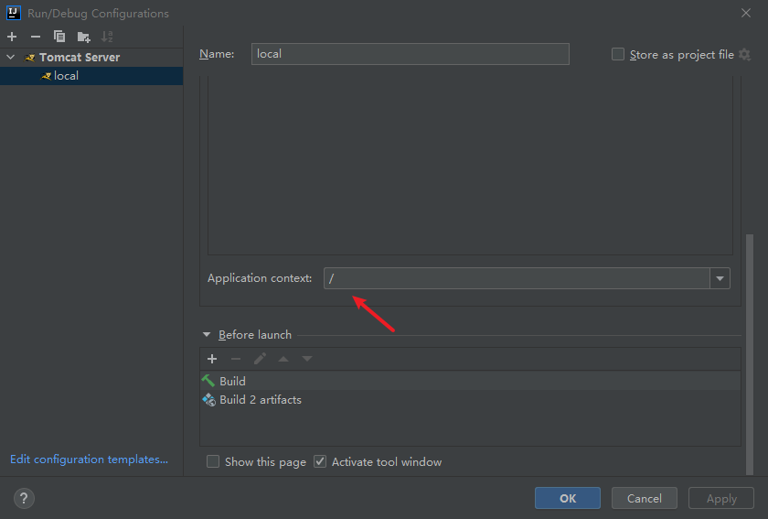Click the Tomcat Server group icon
The height and width of the screenshot is (519, 768).
click(x=30, y=58)
